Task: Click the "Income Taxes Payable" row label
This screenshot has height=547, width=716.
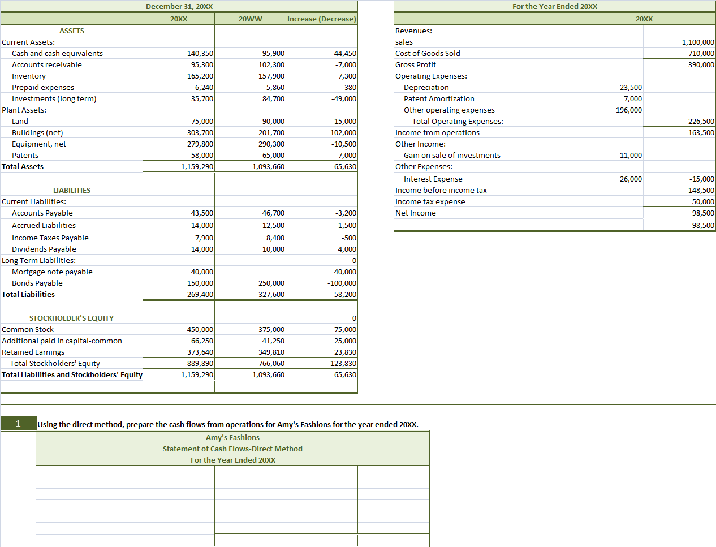Action: [50, 238]
